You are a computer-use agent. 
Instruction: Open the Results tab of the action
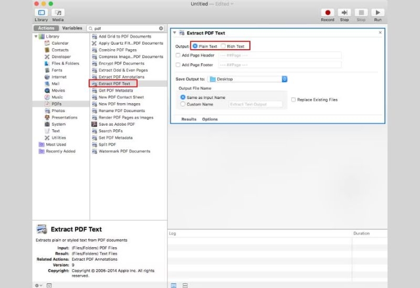[x=189, y=119]
